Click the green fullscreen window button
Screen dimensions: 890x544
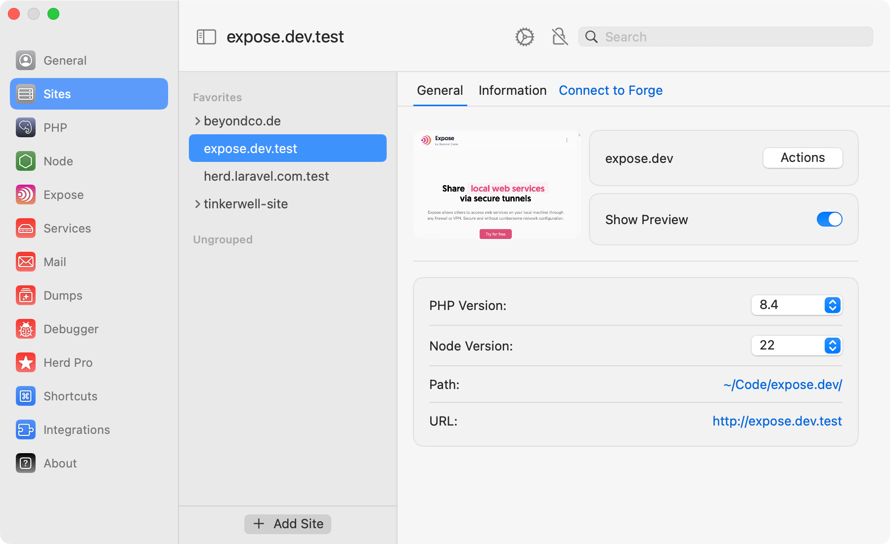tap(53, 14)
